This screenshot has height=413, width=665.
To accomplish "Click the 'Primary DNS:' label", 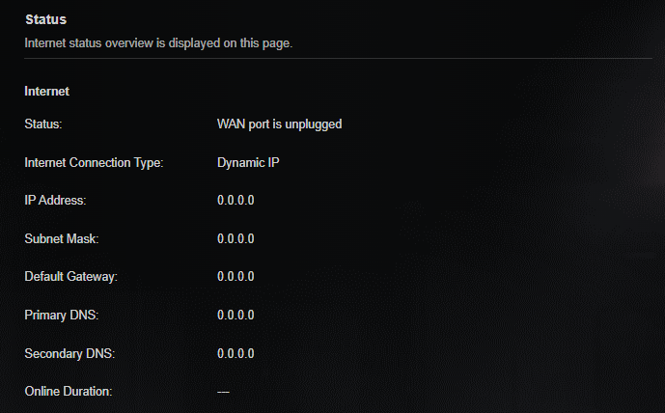I will [62, 315].
